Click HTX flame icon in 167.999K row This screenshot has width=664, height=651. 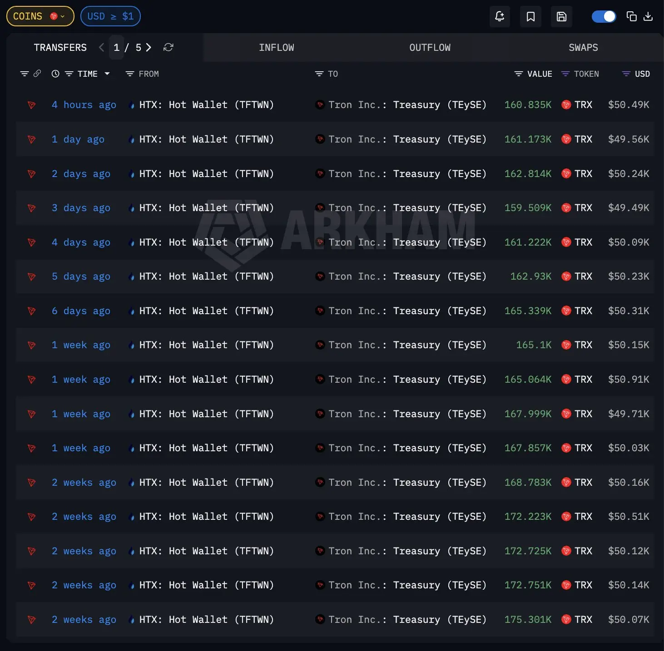coord(132,414)
